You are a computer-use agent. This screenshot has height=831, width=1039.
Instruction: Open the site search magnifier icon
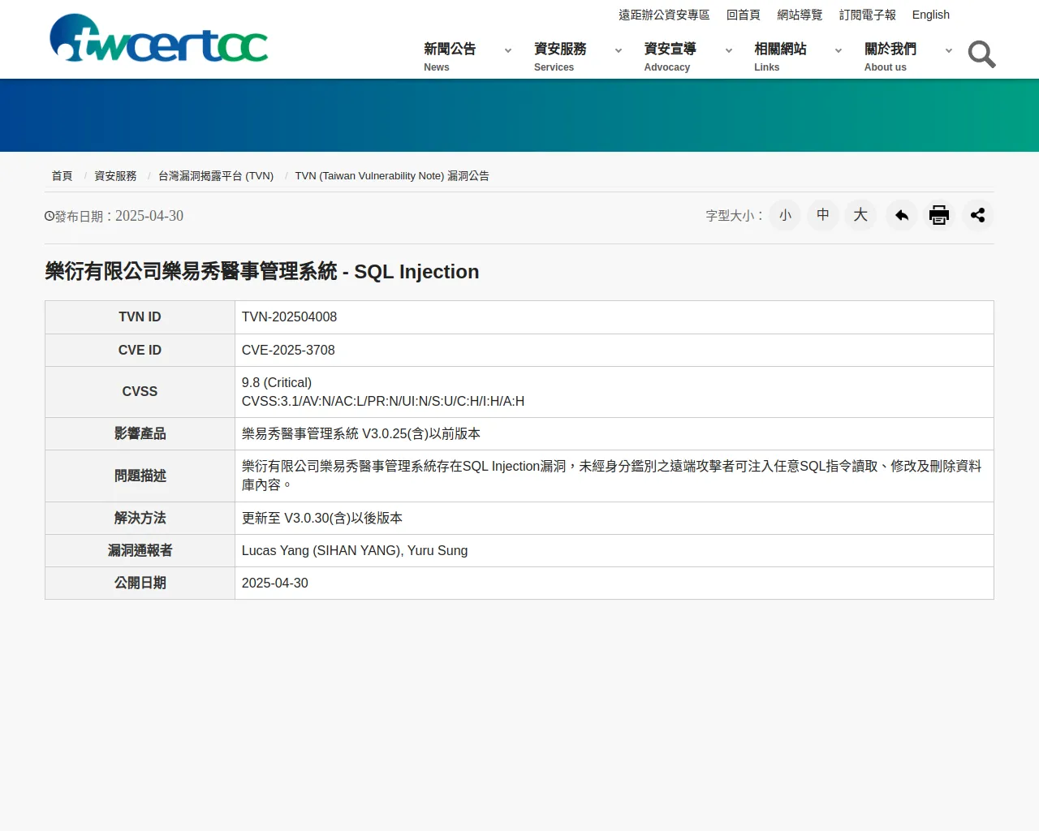[981, 54]
